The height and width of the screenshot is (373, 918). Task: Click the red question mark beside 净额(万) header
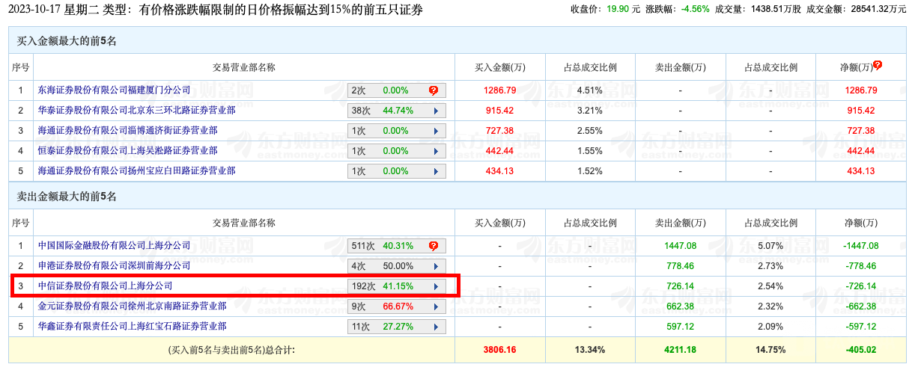[878, 65]
